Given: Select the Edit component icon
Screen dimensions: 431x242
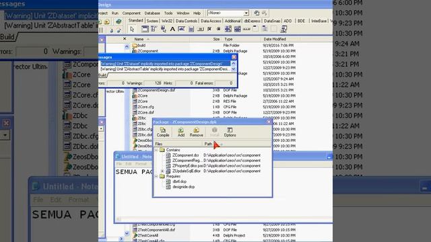Looking at the screenshot, I should click(182, 29).
